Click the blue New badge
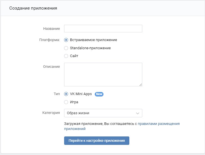Viewport: 205px width, 155px height. click(99, 94)
